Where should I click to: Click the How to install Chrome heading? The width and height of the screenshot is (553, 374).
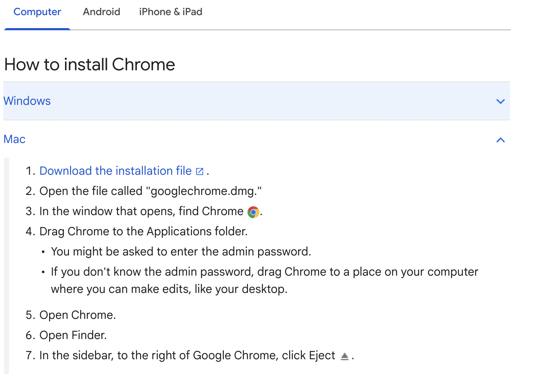click(x=90, y=65)
